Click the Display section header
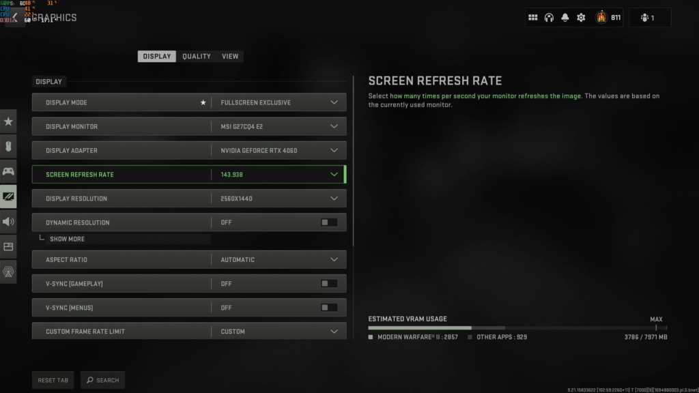699x393 pixels. click(x=48, y=82)
